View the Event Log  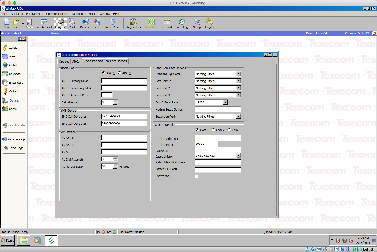click(x=181, y=24)
